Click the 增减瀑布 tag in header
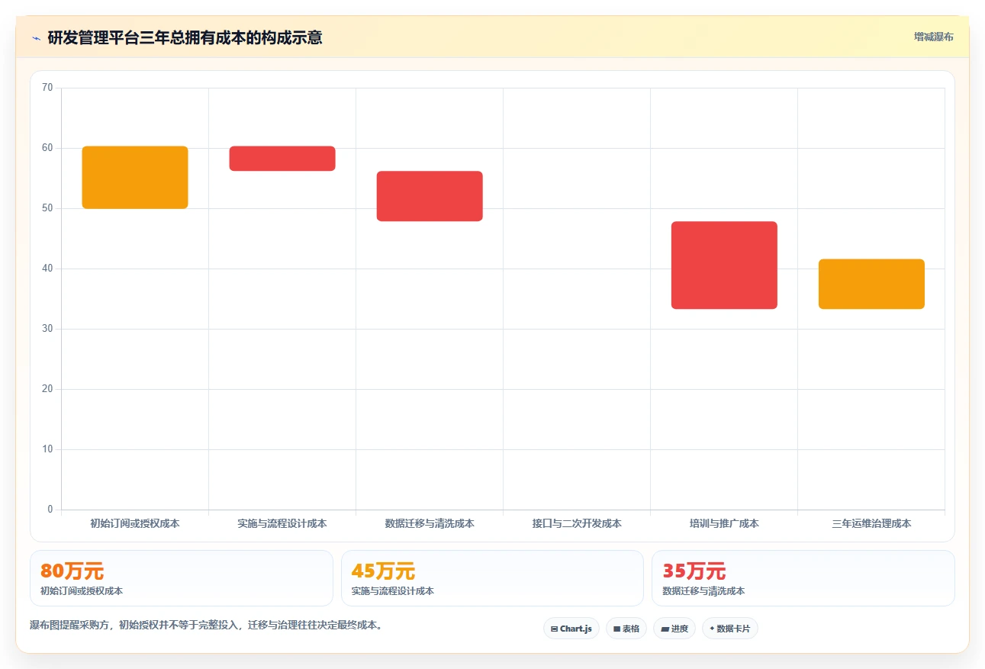 coord(934,37)
